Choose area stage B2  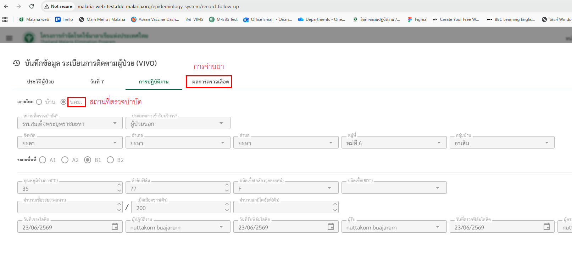[110, 160]
